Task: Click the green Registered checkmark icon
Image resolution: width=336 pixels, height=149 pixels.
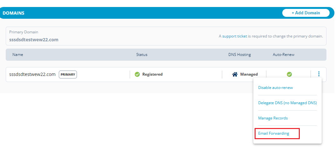Action: [x=137, y=74]
